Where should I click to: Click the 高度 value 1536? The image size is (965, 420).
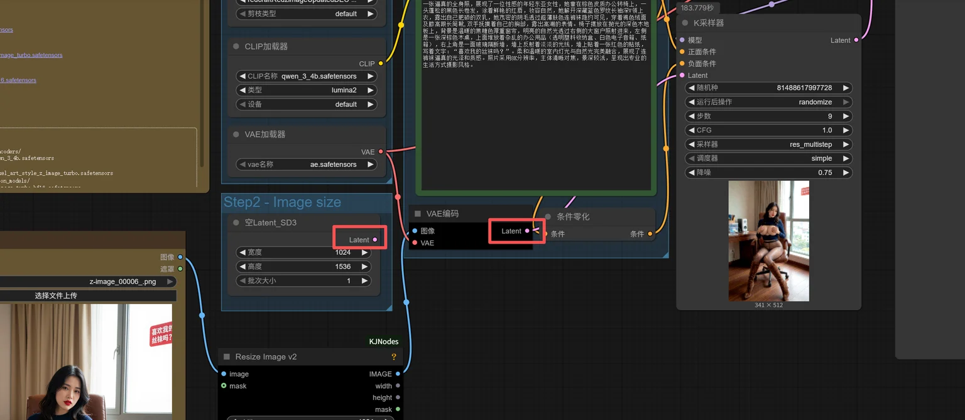pyautogui.click(x=342, y=267)
